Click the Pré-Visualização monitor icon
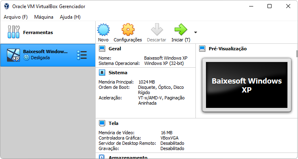 [x=202, y=49]
